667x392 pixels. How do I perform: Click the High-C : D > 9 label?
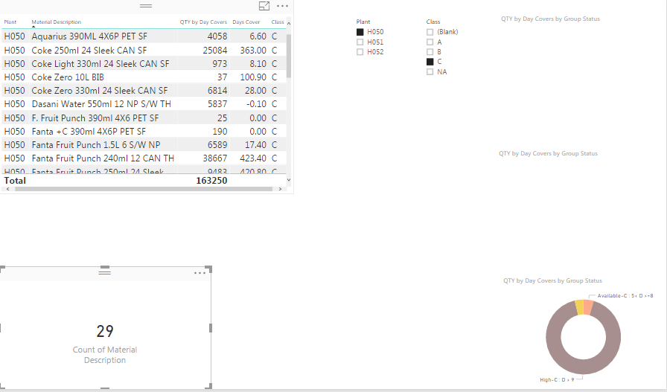557,379
